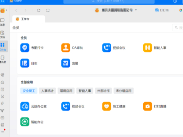Toggle fullscreen view icon

click(48, 10)
